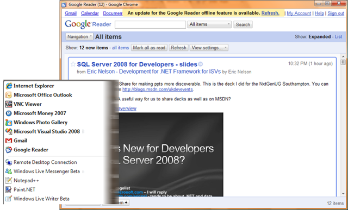
Task: Click the Microsoft Office Outlook icon
Action: 9,95
